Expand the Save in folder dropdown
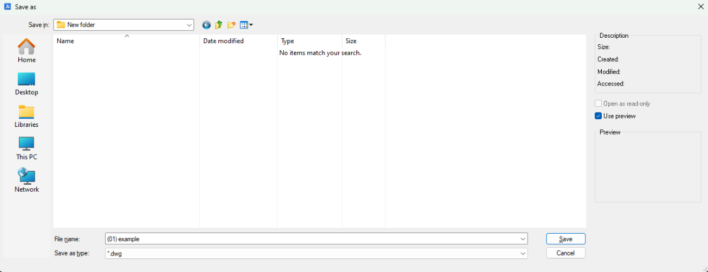The width and height of the screenshot is (708, 272). [189, 25]
